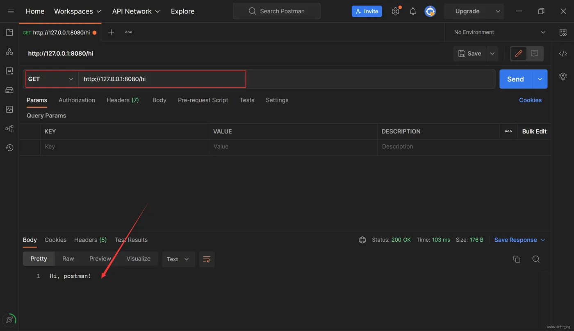Open the Cookies link
Image resolution: width=574 pixels, height=331 pixels.
[530, 100]
